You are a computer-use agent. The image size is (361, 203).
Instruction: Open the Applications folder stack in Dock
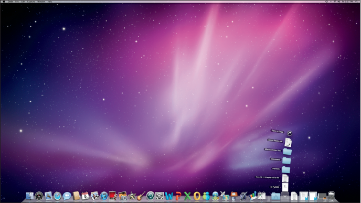[x=275, y=196]
